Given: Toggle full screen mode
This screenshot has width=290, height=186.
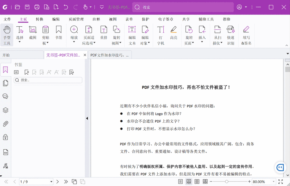Looking at the screenshot, I should point(281,181).
